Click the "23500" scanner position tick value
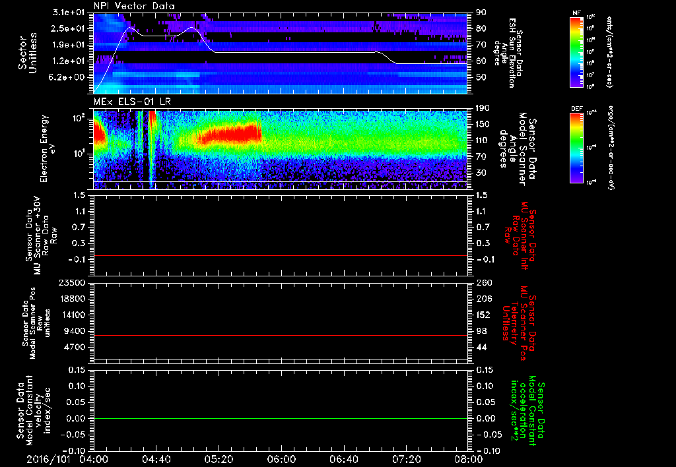 click(x=71, y=282)
